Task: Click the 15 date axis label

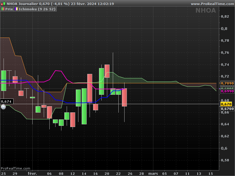Action: tap(211, 174)
